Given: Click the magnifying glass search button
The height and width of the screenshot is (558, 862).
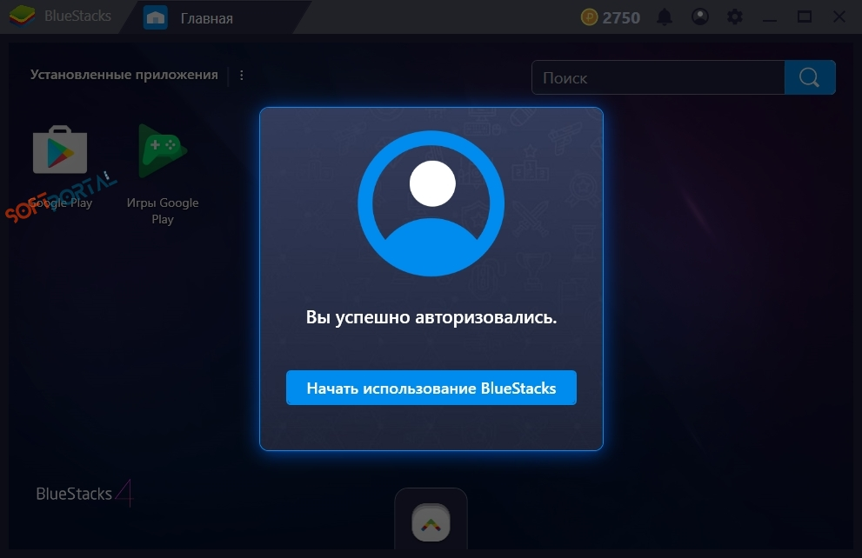Looking at the screenshot, I should click(810, 78).
